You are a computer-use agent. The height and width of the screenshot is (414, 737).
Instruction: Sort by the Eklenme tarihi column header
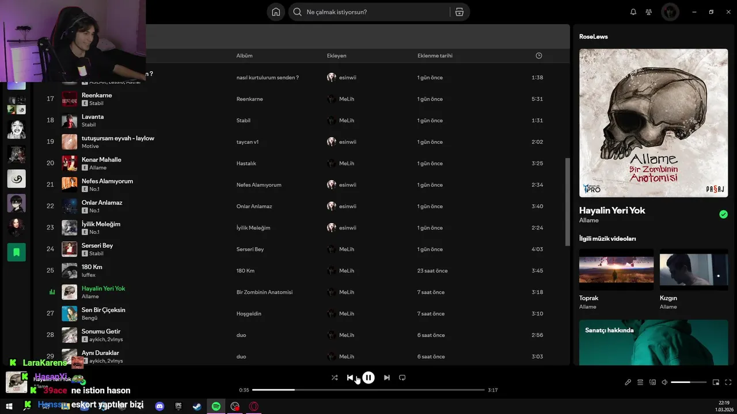(435, 56)
